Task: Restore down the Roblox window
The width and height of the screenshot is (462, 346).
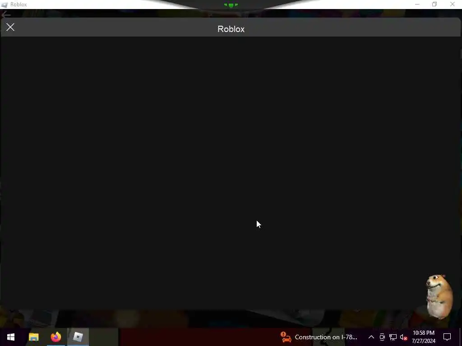Action: [434, 5]
